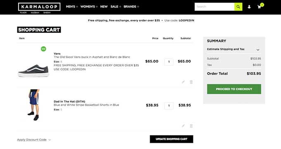The height and width of the screenshot is (149, 281).
Task: Open the Women's navigation menu
Action: coord(89,7)
